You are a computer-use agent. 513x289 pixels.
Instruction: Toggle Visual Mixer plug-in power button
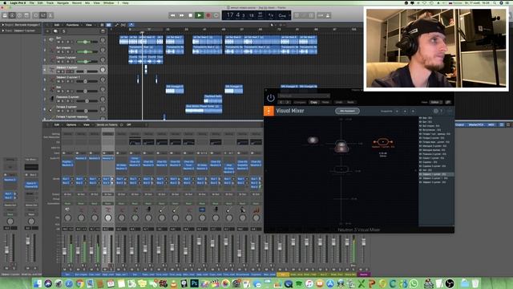pyautogui.click(x=271, y=98)
